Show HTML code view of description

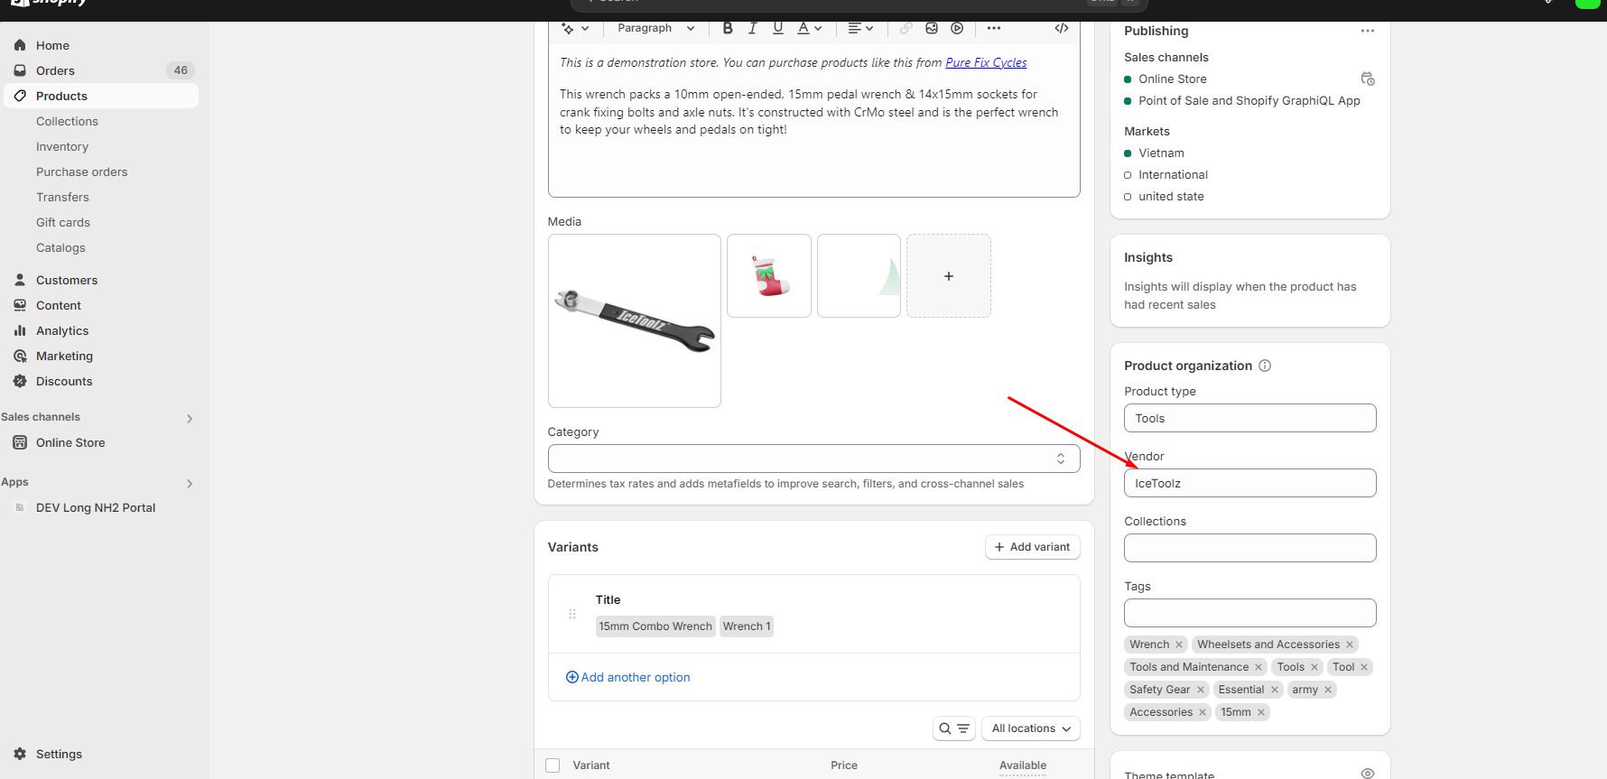point(1062,28)
